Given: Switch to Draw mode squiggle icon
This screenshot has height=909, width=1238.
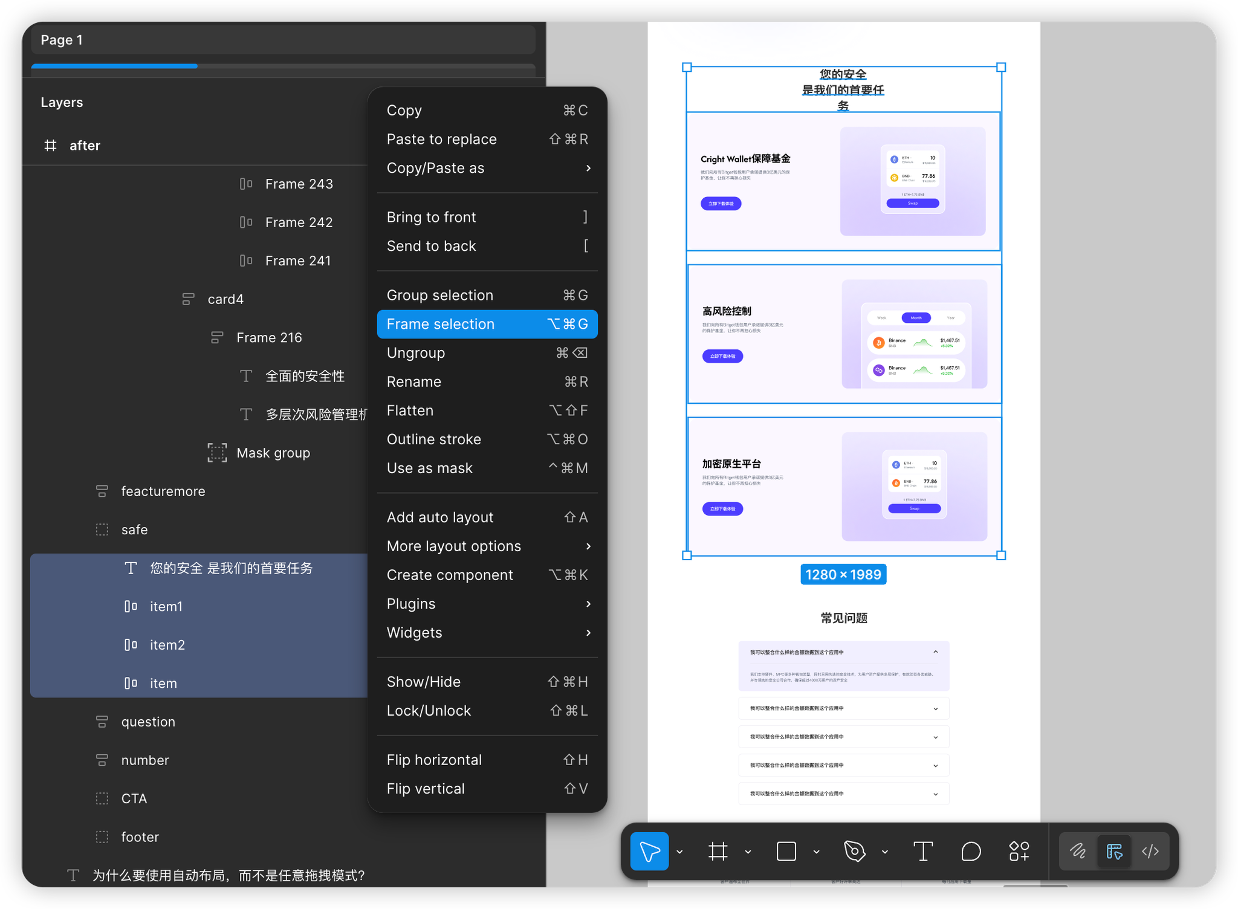Looking at the screenshot, I should click(1078, 851).
